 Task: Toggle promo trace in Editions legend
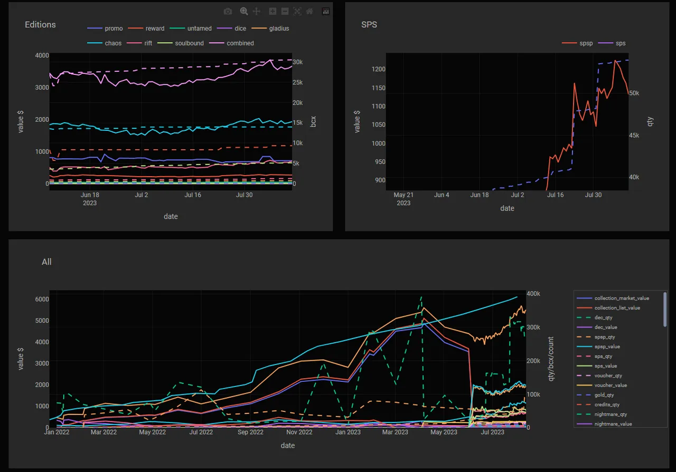[x=105, y=28]
